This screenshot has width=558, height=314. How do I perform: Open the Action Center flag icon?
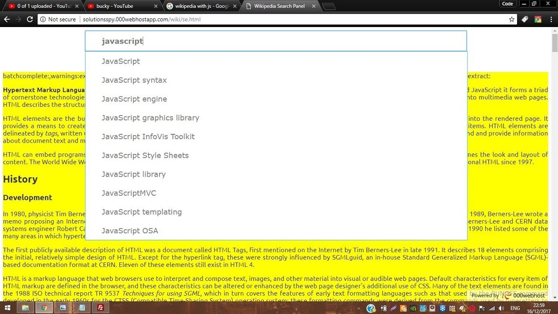pos(482,308)
